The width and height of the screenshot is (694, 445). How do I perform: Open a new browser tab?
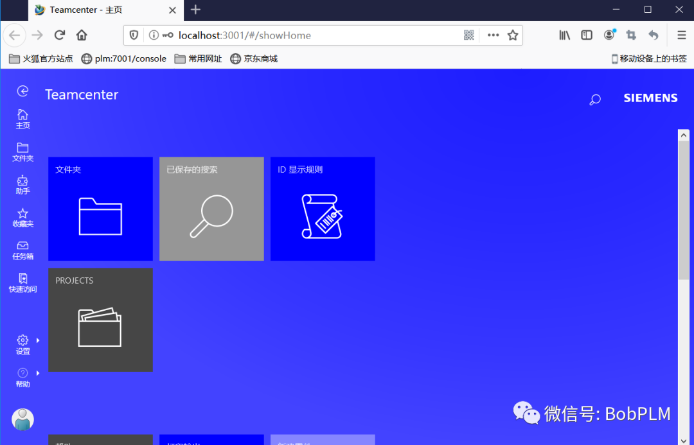click(195, 10)
